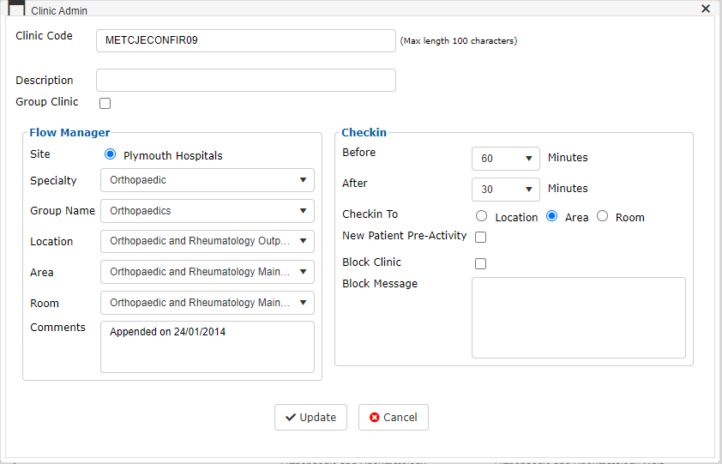This screenshot has height=464, width=722.
Task: Choose Location for Checkin To
Action: [481, 215]
